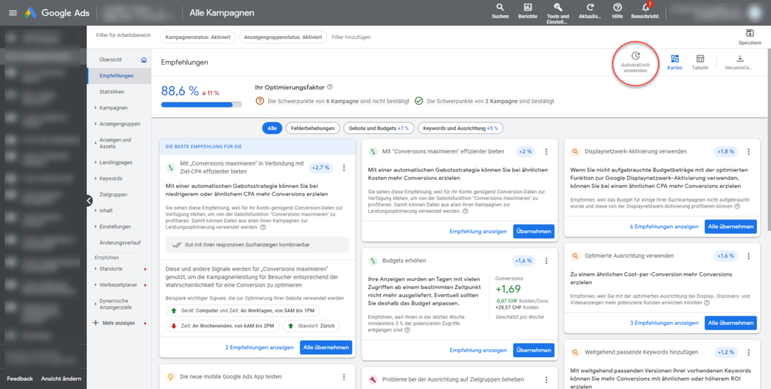Image resolution: width=771 pixels, height=389 pixels.
Task: Click Übernehmen on Budgets erhöhen card
Action: pos(534,350)
